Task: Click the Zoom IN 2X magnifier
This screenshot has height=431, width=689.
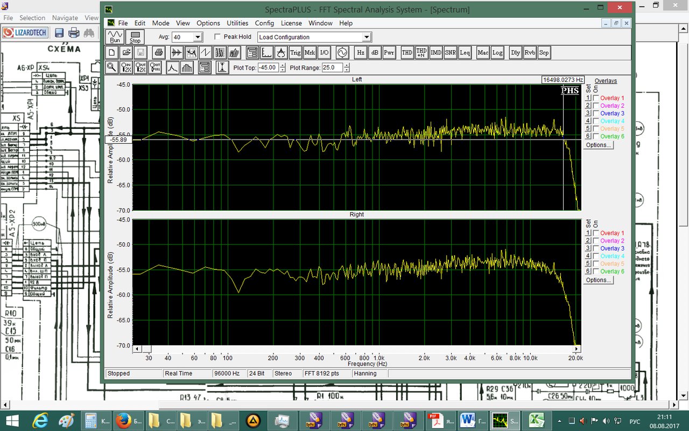Action: coord(126,68)
